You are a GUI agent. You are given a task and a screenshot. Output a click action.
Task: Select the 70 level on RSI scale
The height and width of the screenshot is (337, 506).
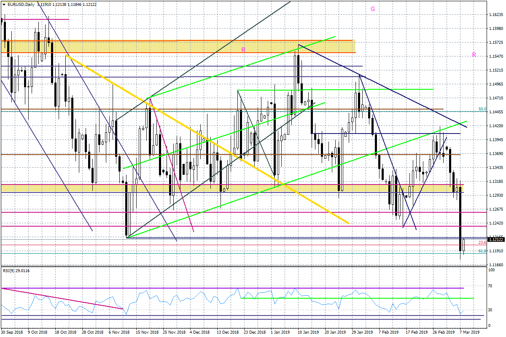pos(490,286)
